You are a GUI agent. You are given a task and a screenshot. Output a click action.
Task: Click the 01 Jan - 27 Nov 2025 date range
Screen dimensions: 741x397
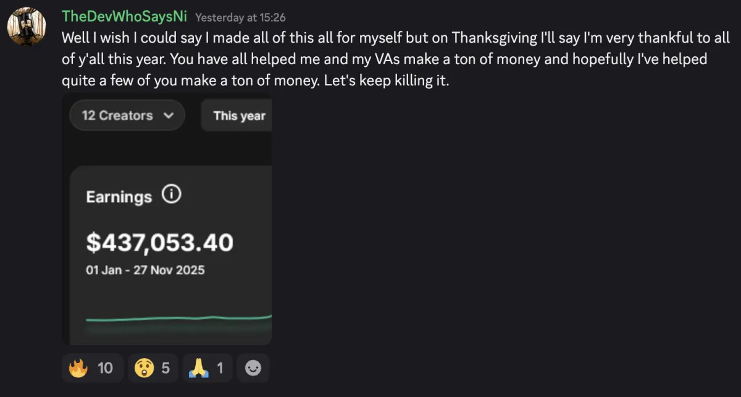145,270
